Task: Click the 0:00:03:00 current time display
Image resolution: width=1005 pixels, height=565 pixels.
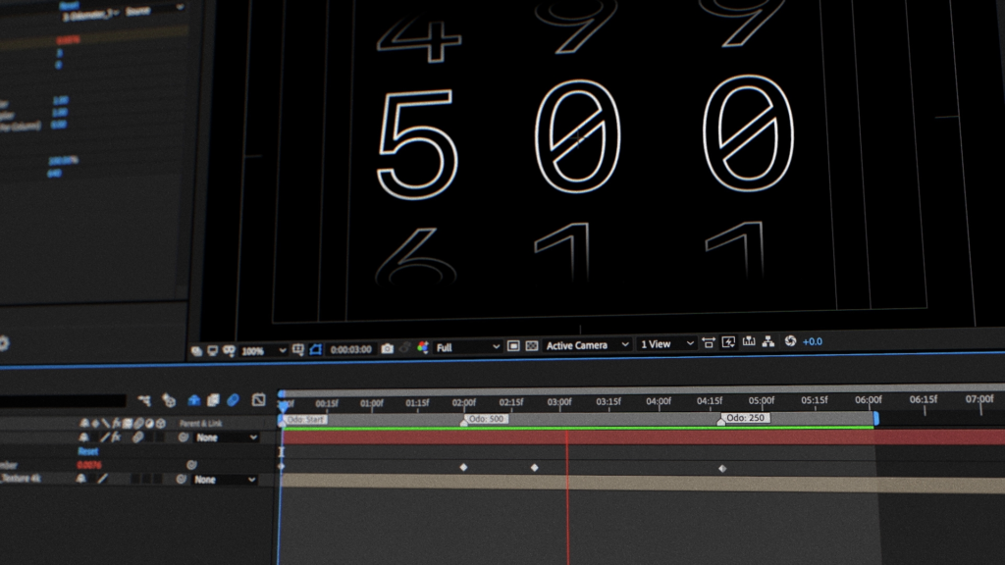Action: [350, 349]
